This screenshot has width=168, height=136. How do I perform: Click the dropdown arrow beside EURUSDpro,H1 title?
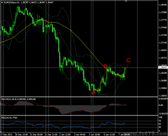(x=2, y=2)
